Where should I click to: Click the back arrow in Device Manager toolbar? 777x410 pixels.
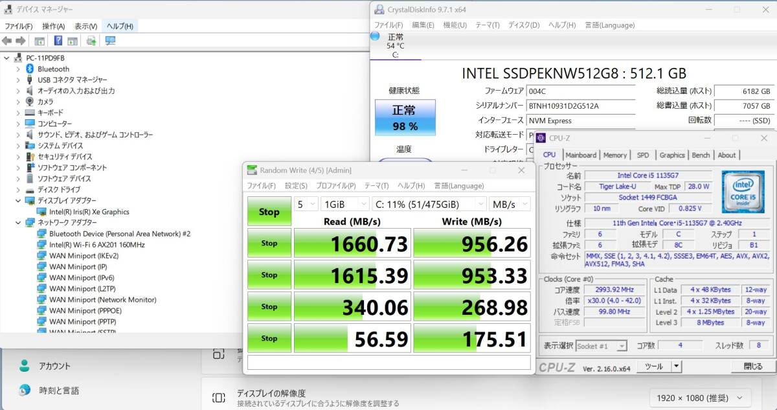6,40
